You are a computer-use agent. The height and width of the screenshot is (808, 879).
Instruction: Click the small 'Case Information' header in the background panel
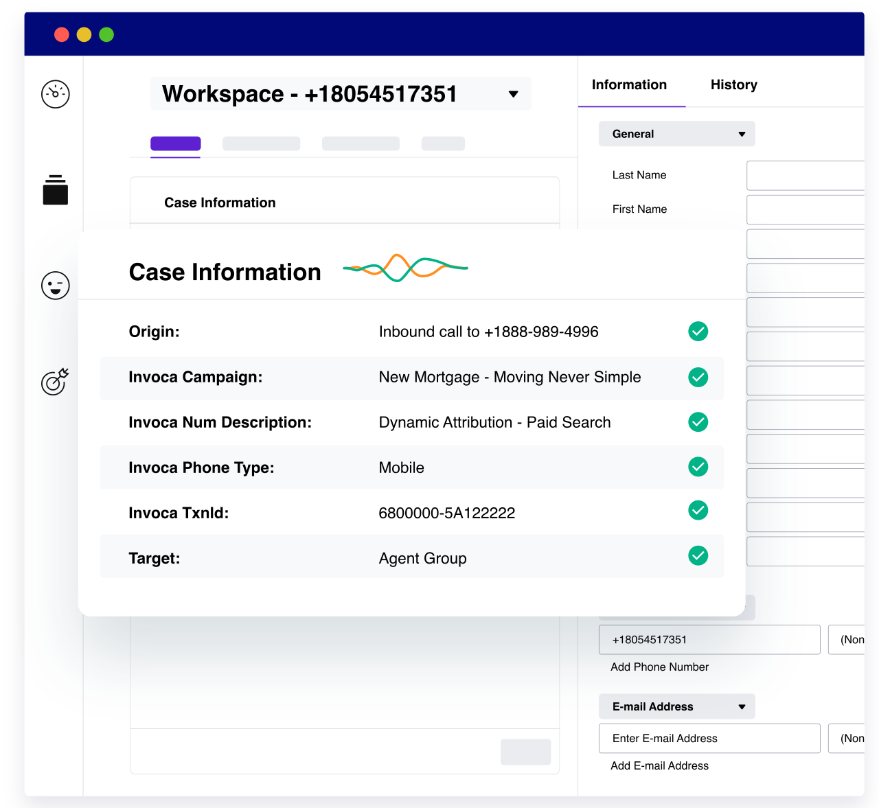(220, 203)
